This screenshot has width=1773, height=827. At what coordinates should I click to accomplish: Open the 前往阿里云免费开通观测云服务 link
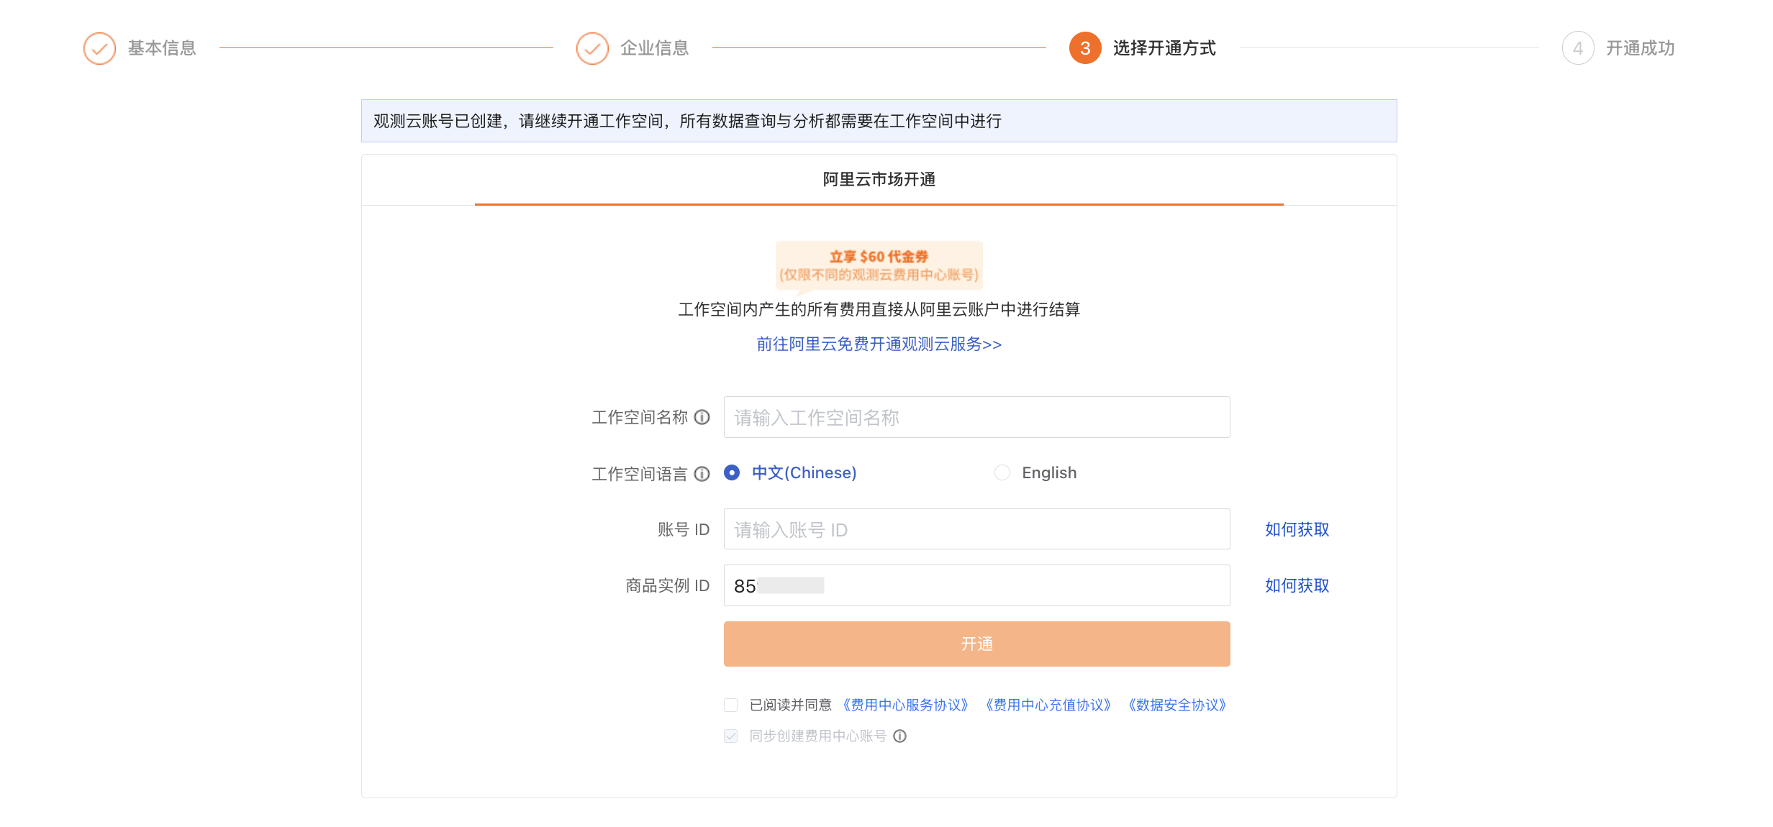[879, 344]
